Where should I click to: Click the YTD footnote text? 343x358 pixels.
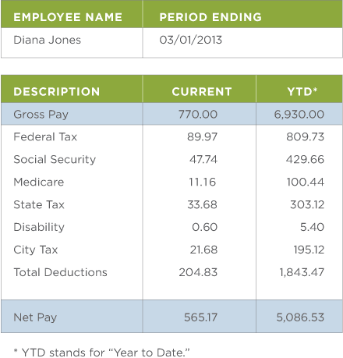101,353
